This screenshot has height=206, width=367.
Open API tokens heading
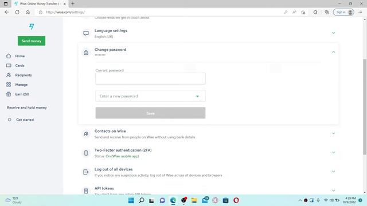click(x=104, y=188)
